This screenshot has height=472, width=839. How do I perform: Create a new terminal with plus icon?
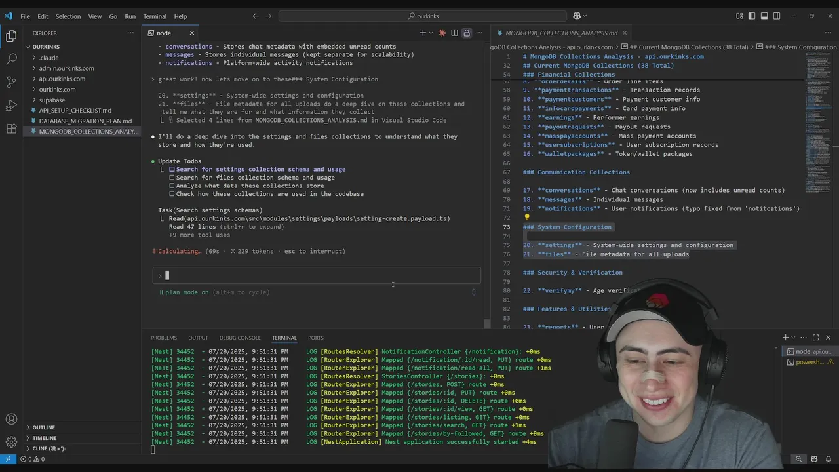tap(785, 338)
